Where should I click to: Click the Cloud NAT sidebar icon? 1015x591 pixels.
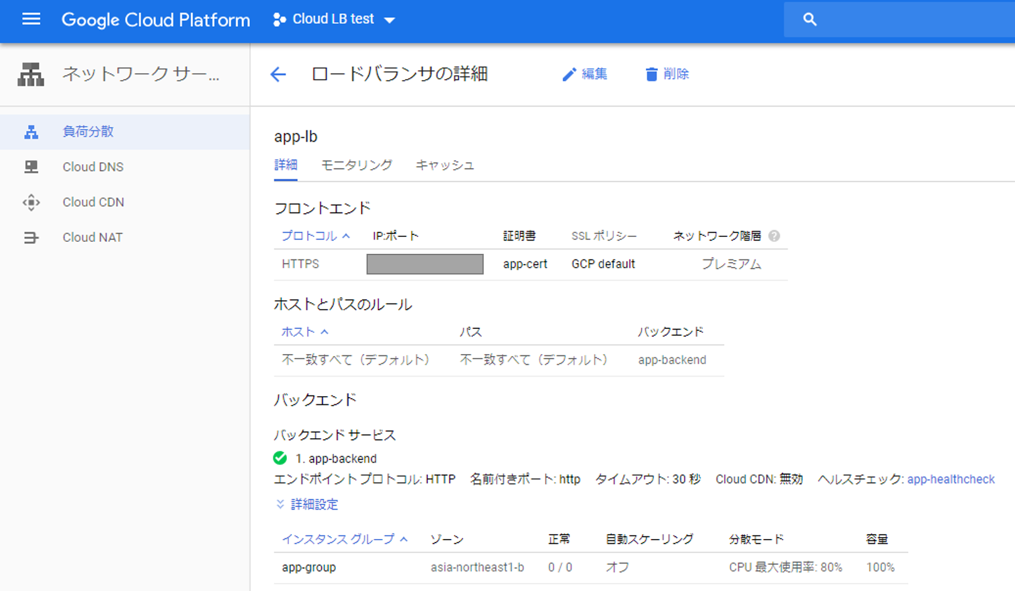point(31,238)
